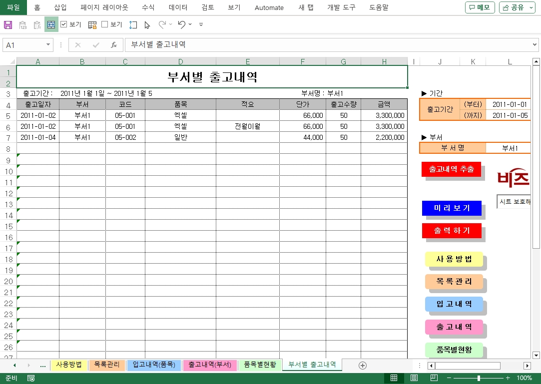Viewport: 541px width, 384px height.
Task: Uncheck the first checked 보기 checkbox
Action: point(64,24)
